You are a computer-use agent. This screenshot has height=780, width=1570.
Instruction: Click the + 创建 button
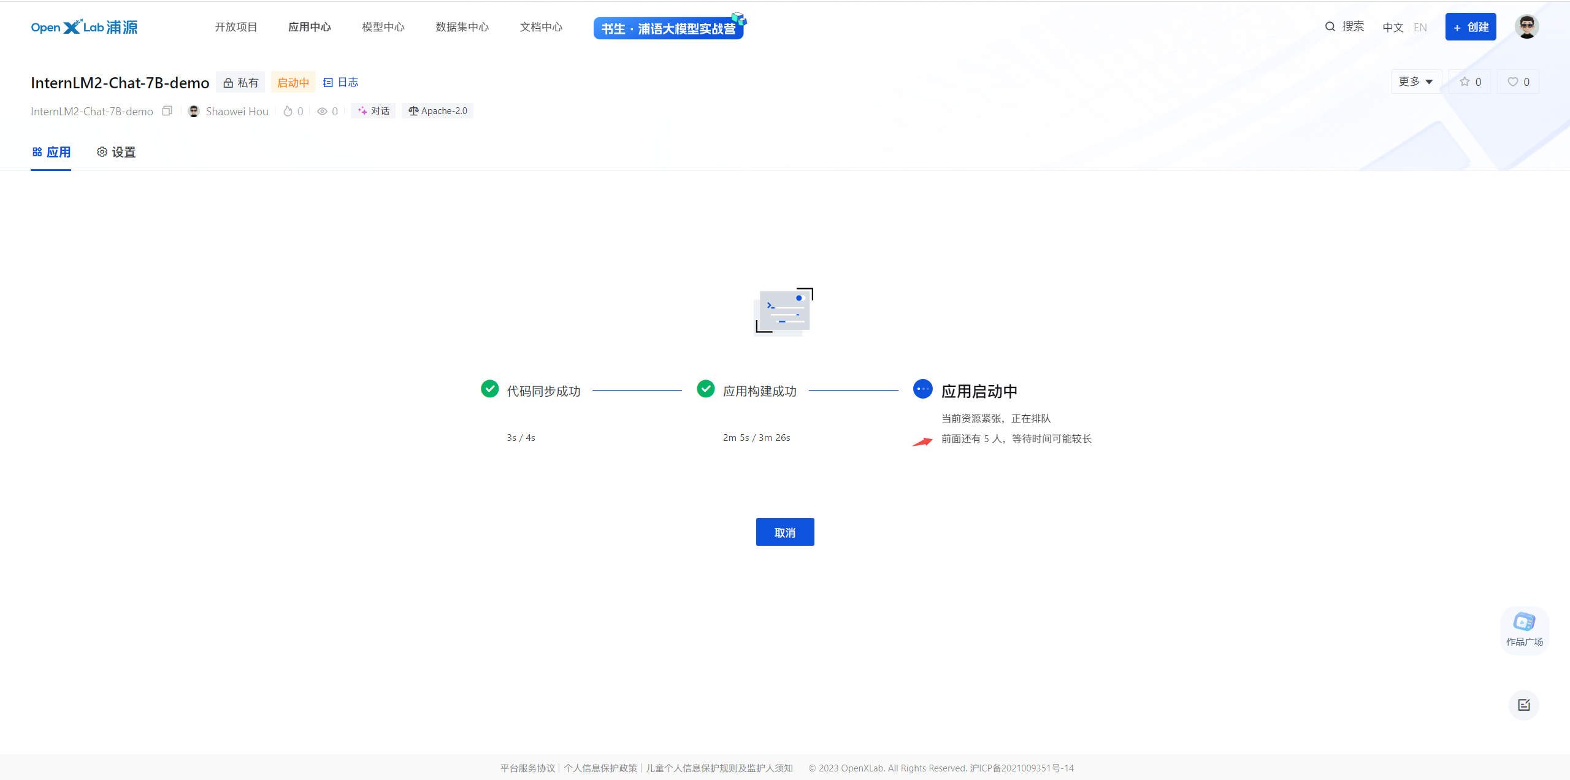tap(1470, 27)
